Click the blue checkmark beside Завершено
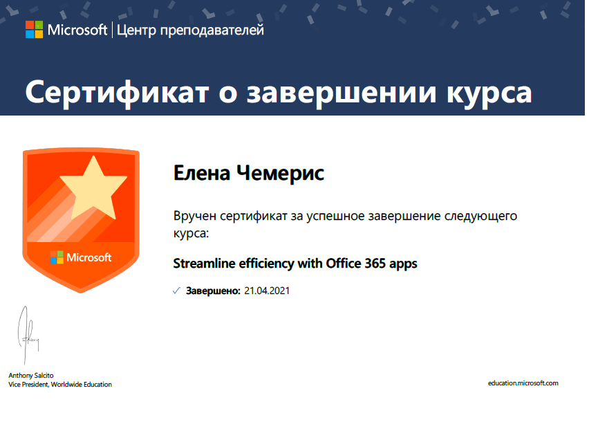The width and height of the screenshot is (589, 422). point(176,291)
